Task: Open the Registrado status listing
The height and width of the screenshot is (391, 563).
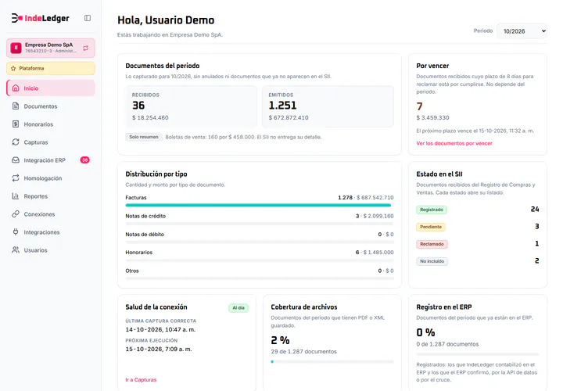Action: [432, 210]
